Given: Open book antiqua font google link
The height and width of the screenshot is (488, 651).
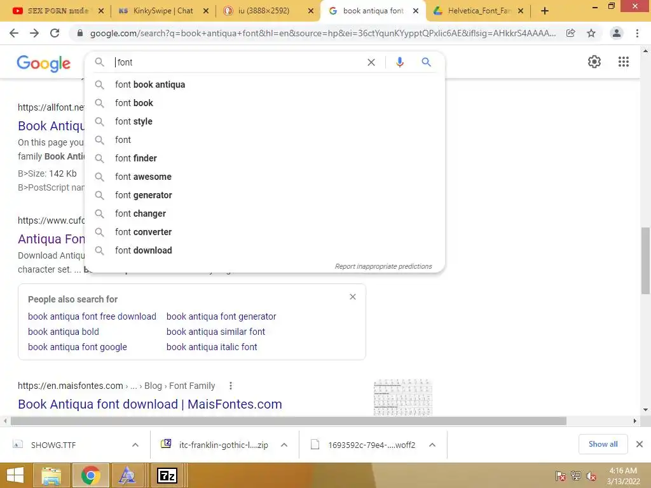Looking at the screenshot, I should (x=77, y=347).
